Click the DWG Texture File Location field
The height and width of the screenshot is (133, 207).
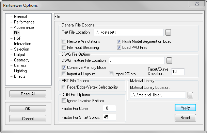137,60
